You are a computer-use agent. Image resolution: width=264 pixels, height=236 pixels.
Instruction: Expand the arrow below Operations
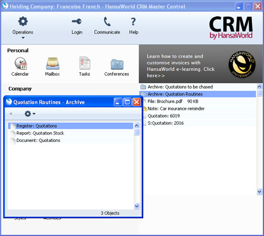(23, 38)
